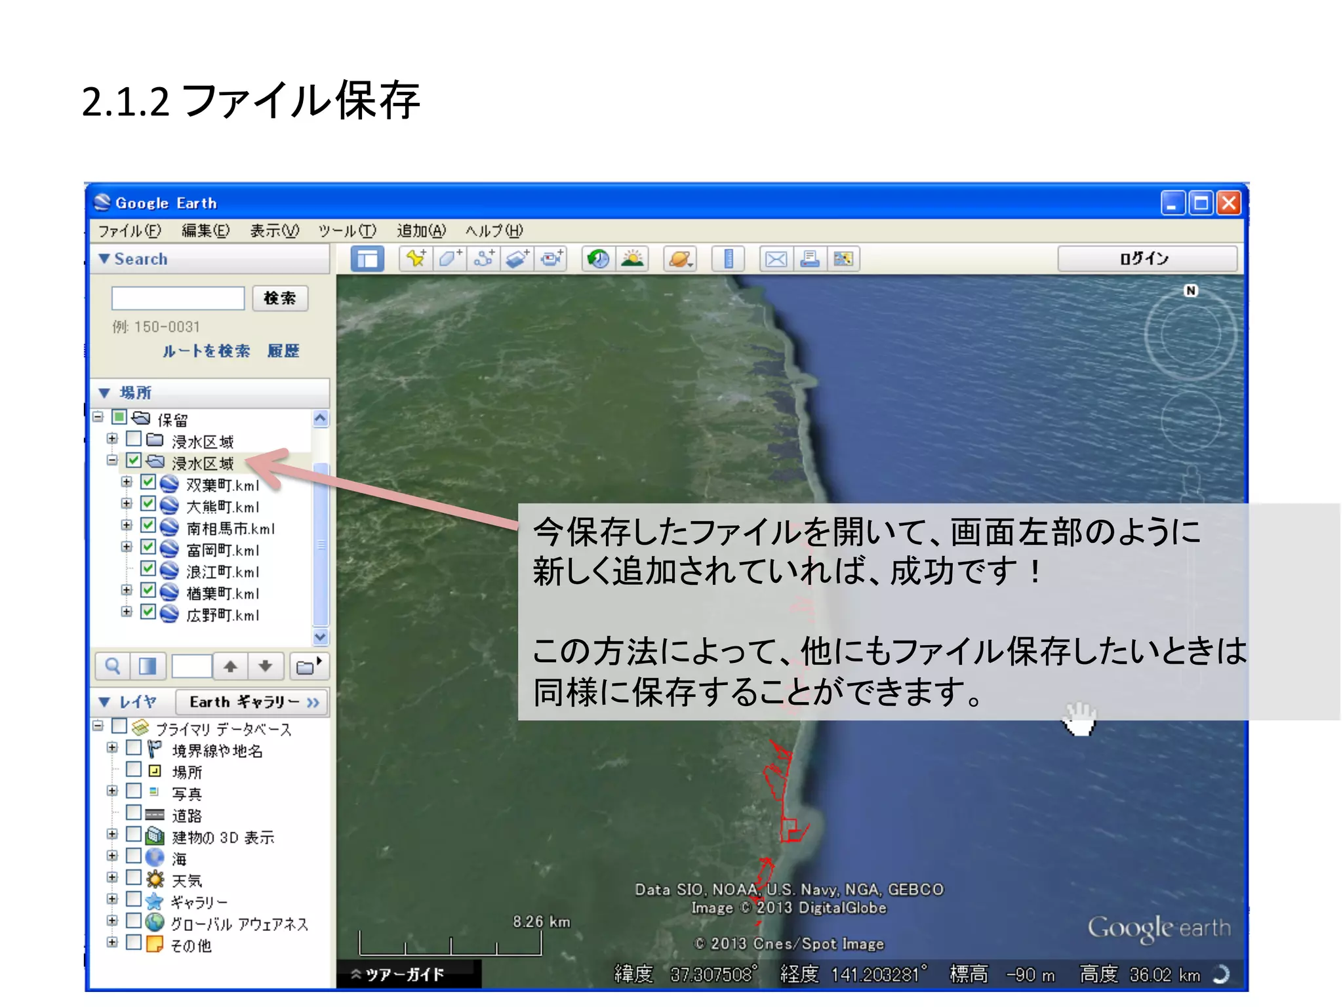Select the 富岡町.kml tree item
This screenshot has height=1007, width=1343.
223,550
